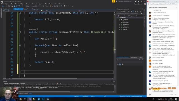Expand the Properties node in Solution Explorer
The width and height of the screenshot is (179, 101).
(x=119, y=19)
